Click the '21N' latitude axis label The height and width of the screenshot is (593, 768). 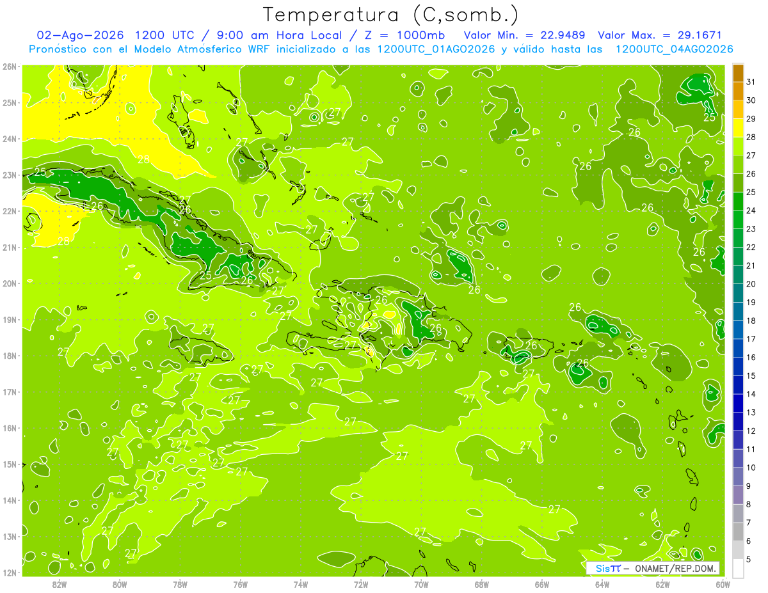pyautogui.click(x=10, y=247)
